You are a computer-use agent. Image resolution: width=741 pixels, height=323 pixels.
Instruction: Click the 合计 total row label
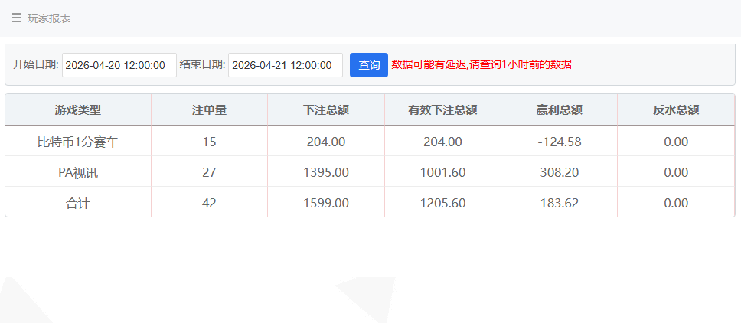click(x=78, y=203)
